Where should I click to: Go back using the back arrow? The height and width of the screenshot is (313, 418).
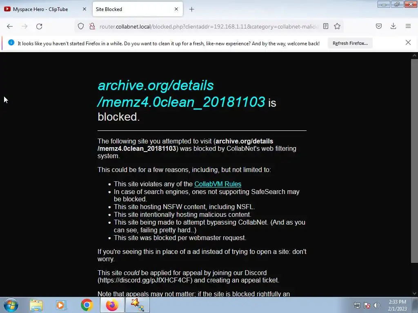tap(10, 26)
